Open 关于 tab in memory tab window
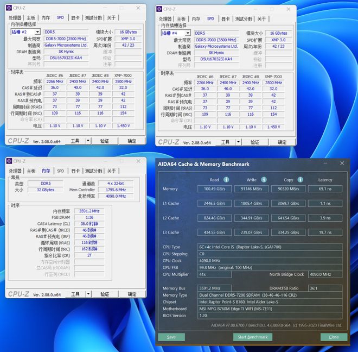Image resolution: width=358 pixels, height=352 pixels. pos(111,171)
